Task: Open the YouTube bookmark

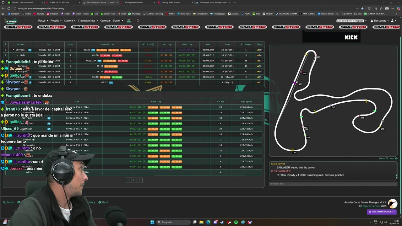Action: pyautogui.click(x=39, y=14)
